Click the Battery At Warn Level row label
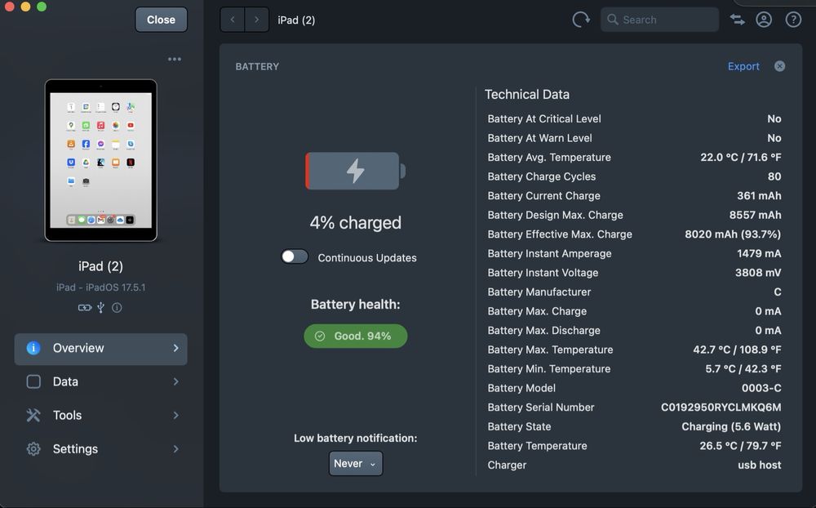Image resolution: width=816 pixels, height=508 pixels. 539,138
